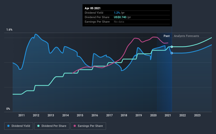216x134 pixels.
Task: Click the 2011 year label on axis
Action: (x=22, y=115)
